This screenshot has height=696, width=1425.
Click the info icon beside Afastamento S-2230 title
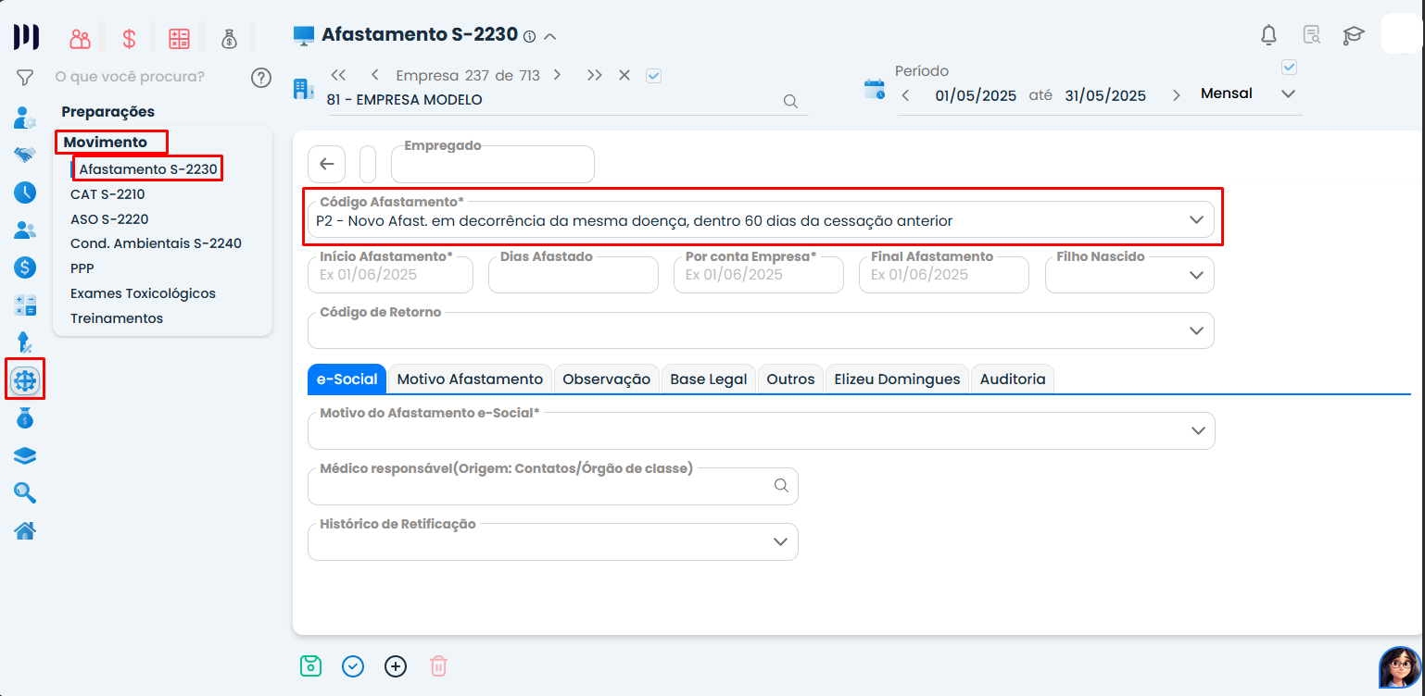(529, 37)
